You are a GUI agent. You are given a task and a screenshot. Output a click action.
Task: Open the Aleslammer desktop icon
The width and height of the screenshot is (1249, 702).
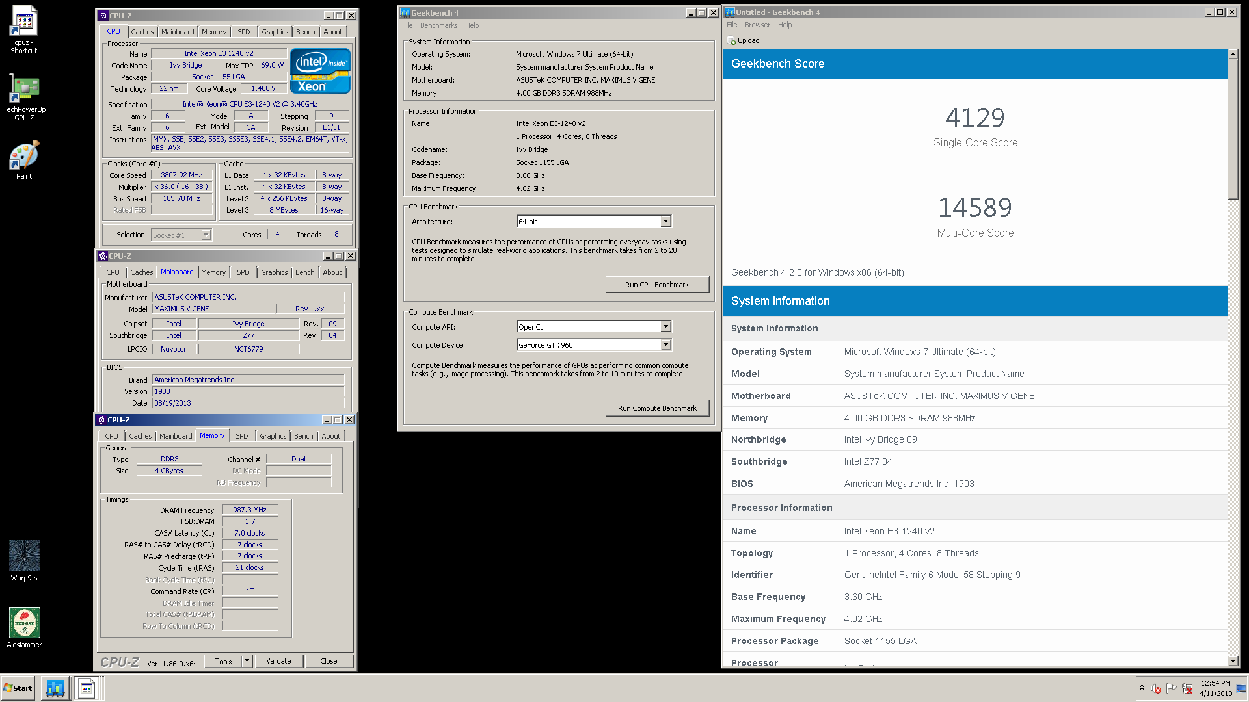point(24,628)
